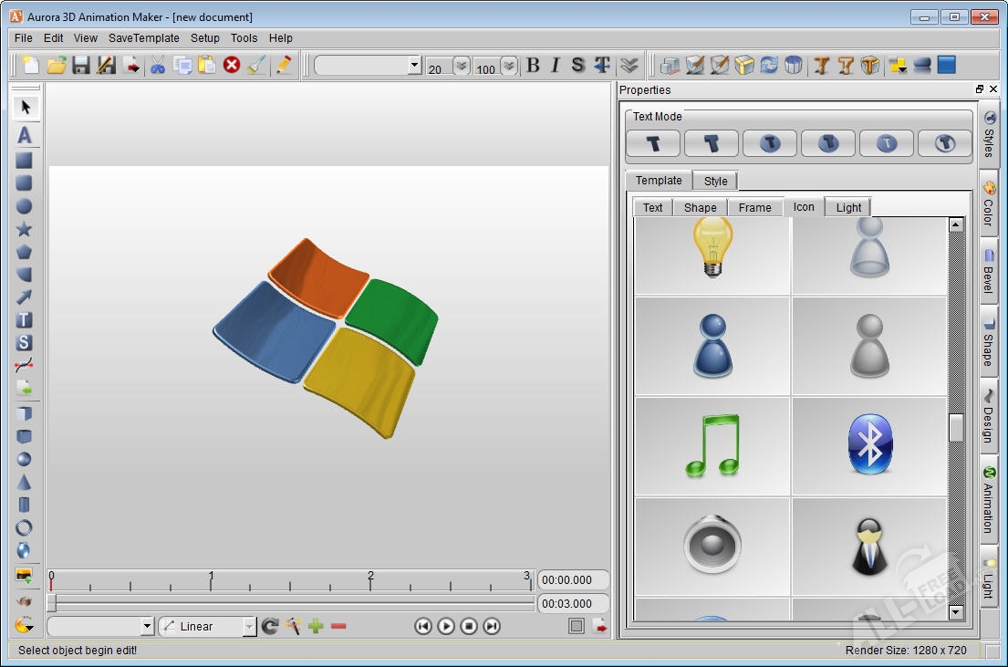Image resolution: width=1008 pixels, height=667 pixels.
Task: Open the Style tab in Properties
Action: click(715, 181)
